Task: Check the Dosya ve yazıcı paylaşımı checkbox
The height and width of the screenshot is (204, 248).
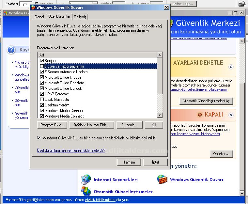Action: pos(42,66)
